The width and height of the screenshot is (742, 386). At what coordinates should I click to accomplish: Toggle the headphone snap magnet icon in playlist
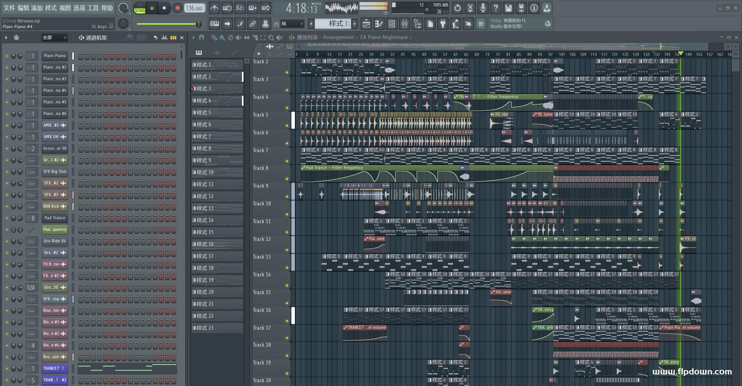pyautogui.click(x=201, y=37)
